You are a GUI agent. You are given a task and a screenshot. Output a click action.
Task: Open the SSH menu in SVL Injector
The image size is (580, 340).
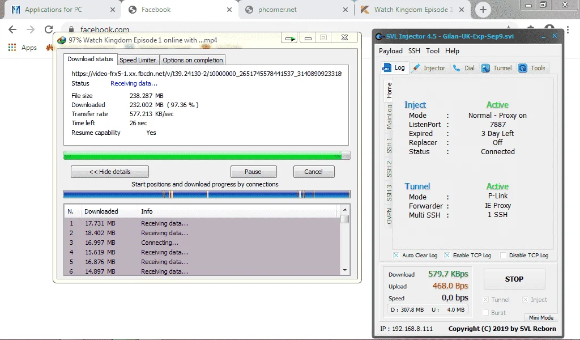(414, 51)
